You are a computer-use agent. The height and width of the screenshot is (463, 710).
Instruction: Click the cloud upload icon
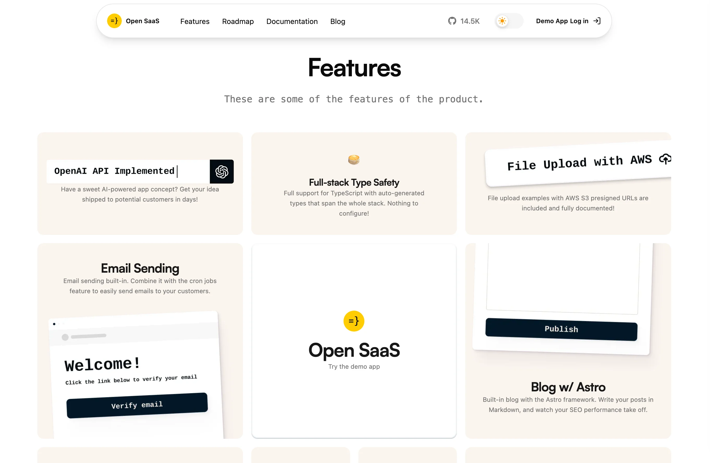click(x=665, y=159)
